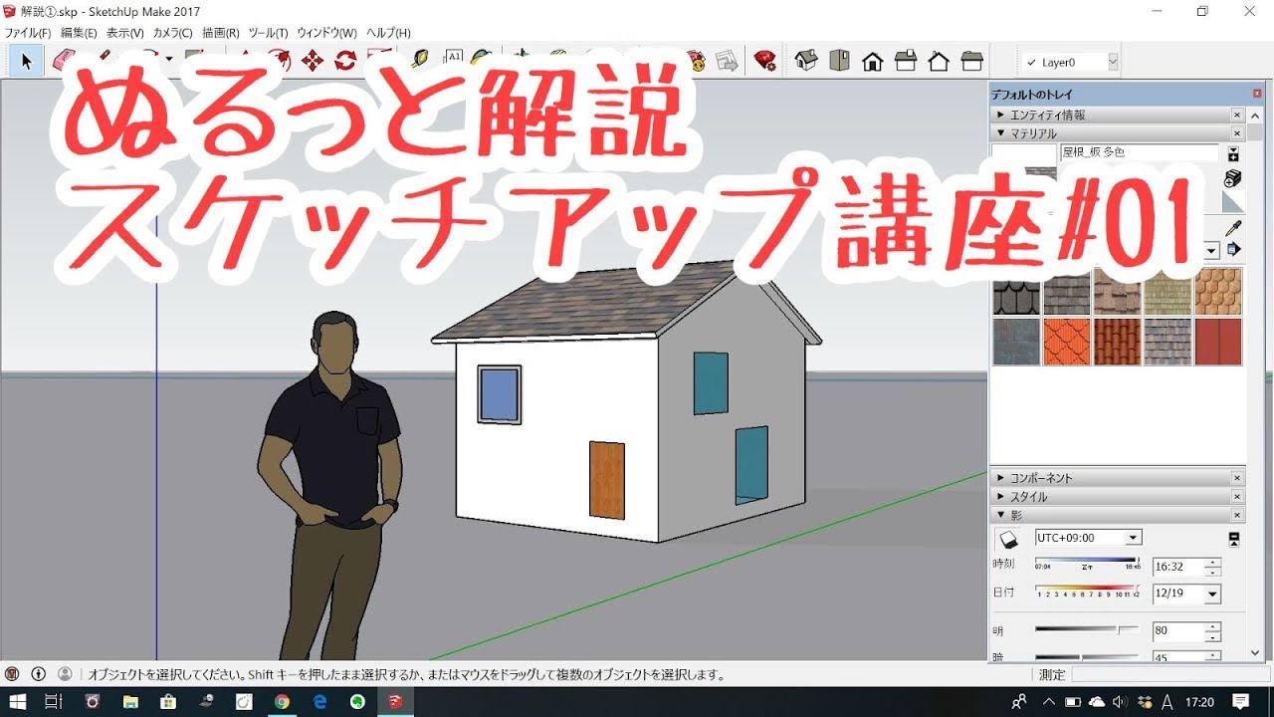Viewport: 1274px width, 717px height.
Task: Collapse Shadows (影) panel
Action: (1001, 515)
